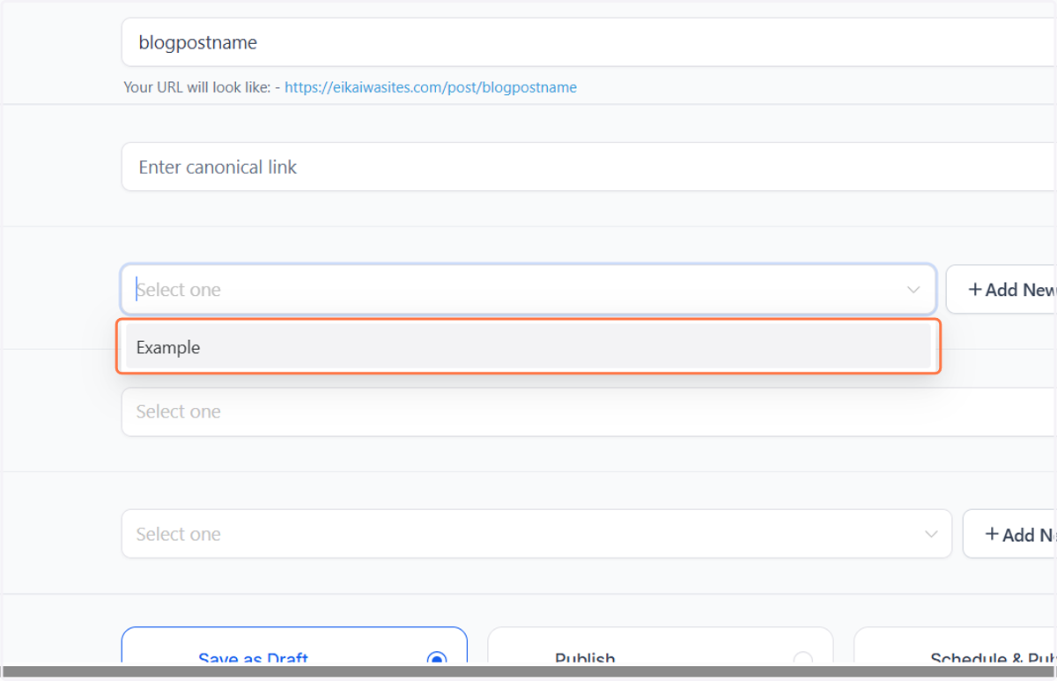Click the horizontal scrollbar at the bottom
This screenshot has width=1057, height=681.
coord(528,672)
